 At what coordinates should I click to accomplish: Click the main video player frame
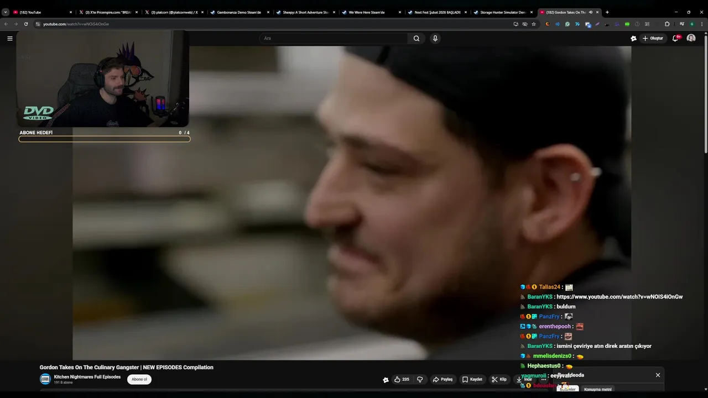(x=352, y=203)
